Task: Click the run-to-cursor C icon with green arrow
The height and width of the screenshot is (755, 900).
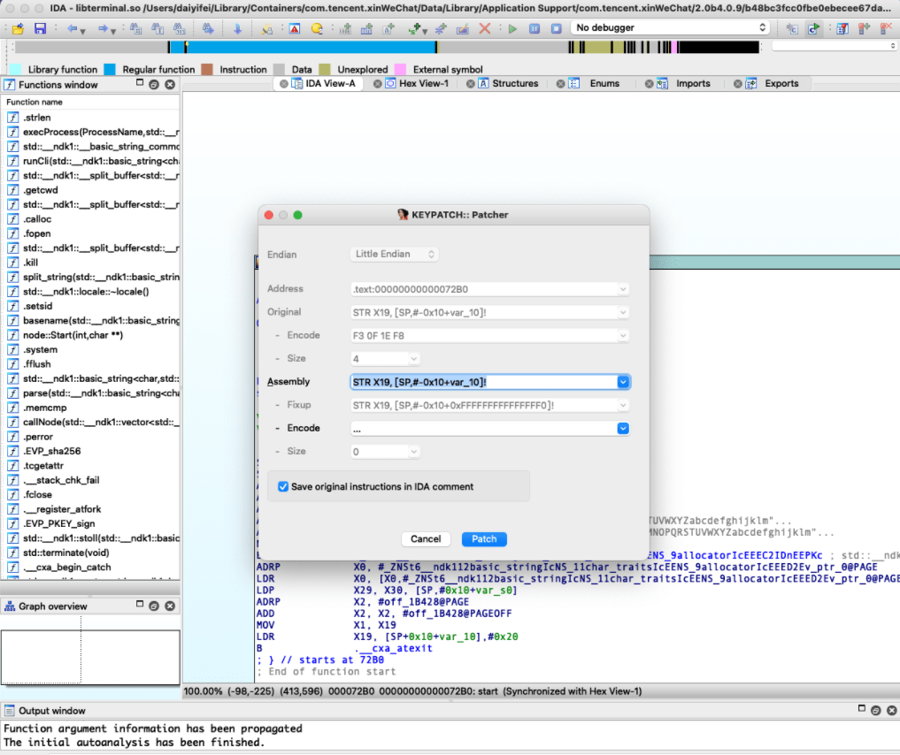Action: [x=814, y=28]
